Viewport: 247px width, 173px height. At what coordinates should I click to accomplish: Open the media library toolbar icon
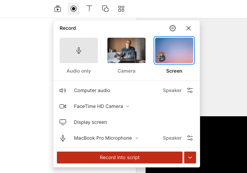[x=58, y=9]
